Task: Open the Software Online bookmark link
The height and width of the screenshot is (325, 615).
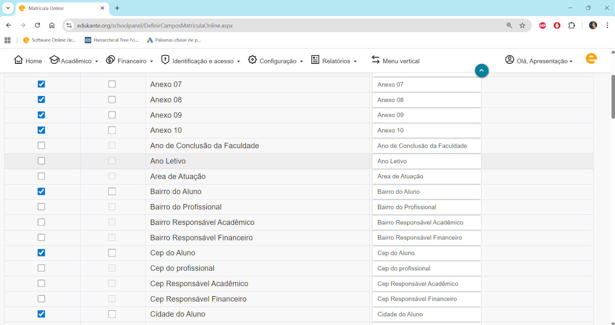Action: tap(50, 40)
